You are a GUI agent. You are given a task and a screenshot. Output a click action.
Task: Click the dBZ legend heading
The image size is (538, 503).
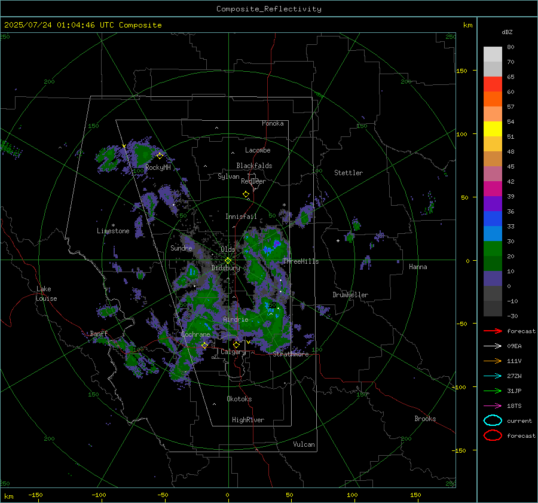coord(507,32)
